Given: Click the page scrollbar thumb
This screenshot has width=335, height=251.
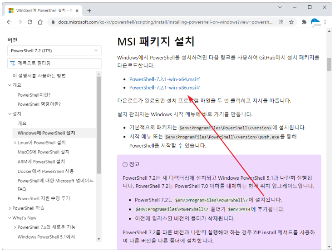Looking at the screenshot, I should click(x=329, y=64).
